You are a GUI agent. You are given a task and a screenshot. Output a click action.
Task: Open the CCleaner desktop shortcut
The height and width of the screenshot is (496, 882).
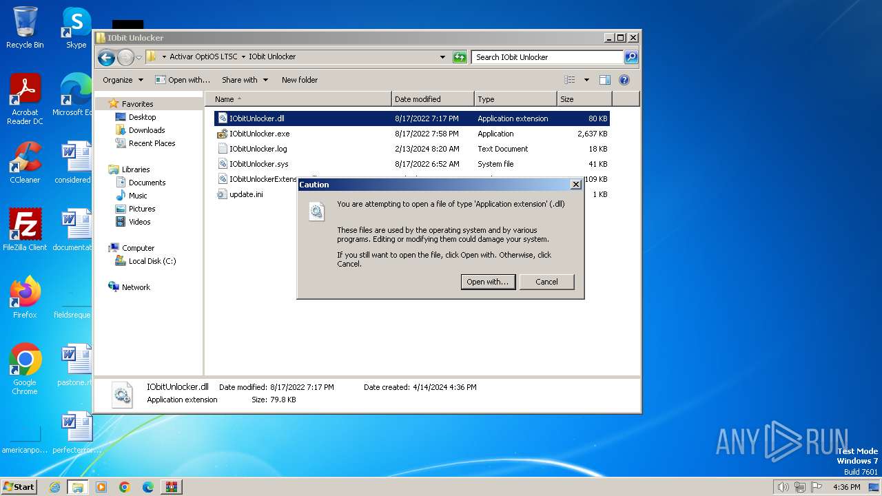tap(25, 163)
